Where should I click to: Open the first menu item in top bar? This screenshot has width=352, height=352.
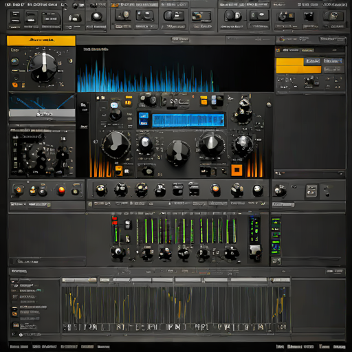(x=14, y=5)
